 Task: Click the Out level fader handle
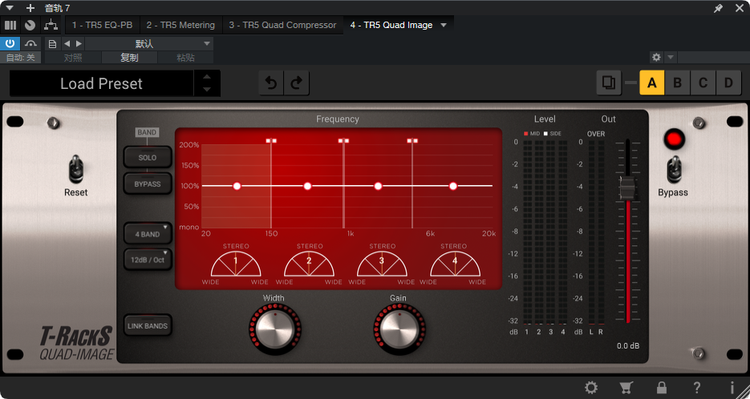pos(627,187)
